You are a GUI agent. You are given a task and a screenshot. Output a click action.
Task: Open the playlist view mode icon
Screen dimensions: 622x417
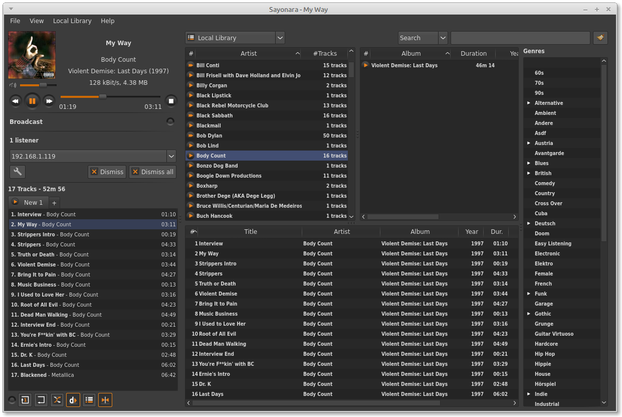[89, 400]
